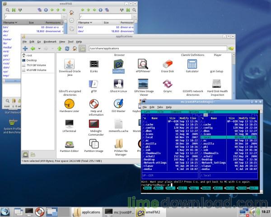This screenshot has width=271, height=217.
Task: Go up to parent folder in PCManFM
Action: [x=60, y=48]
